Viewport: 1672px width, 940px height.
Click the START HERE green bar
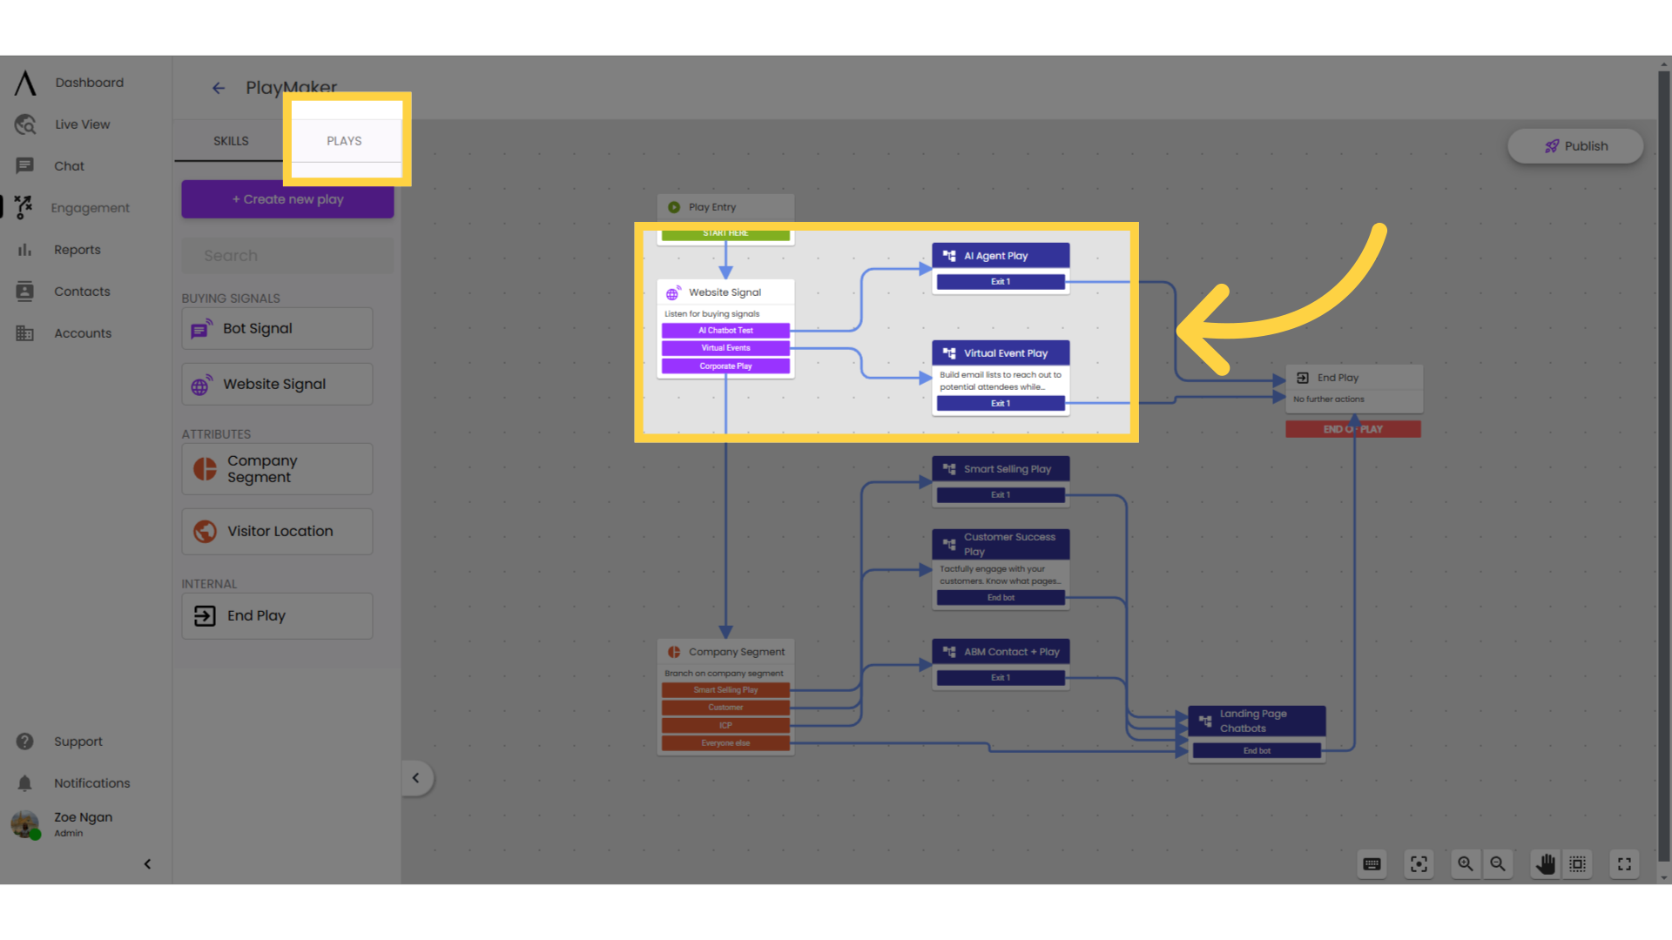coord(725,234)
